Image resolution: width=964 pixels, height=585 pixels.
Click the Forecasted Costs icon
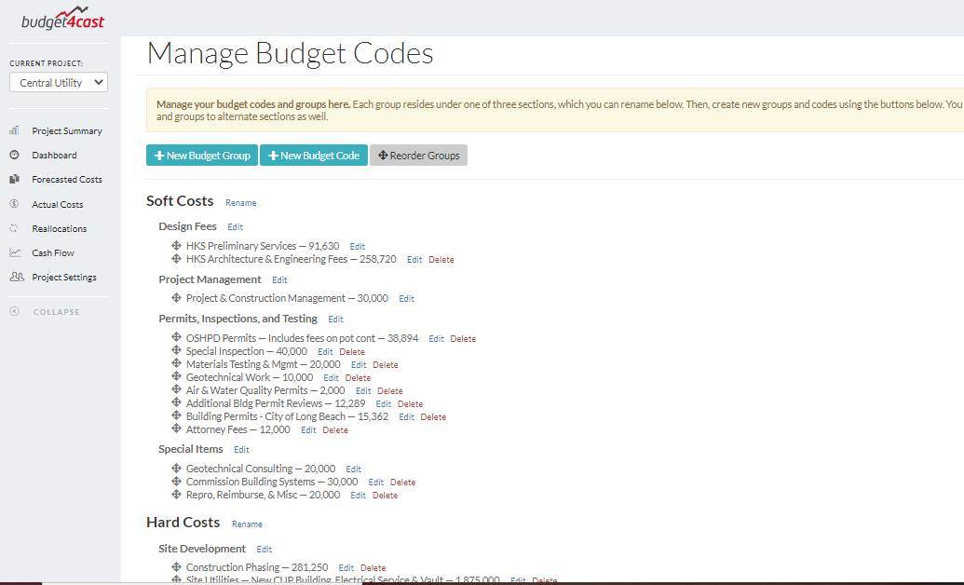click(15, 179)
